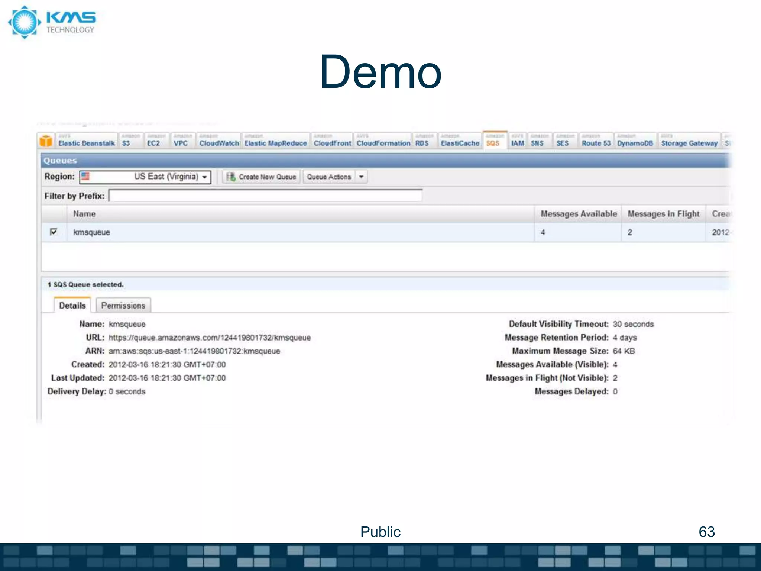Focus the Filter by Prefix input field
The height and width of the screenshot is (571, 761).
click(x=265, y=196)
